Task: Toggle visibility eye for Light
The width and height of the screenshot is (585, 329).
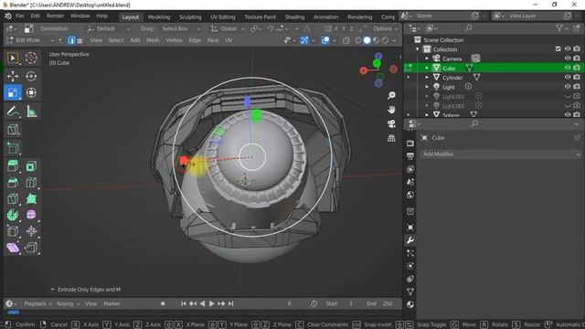Action: 568,86
